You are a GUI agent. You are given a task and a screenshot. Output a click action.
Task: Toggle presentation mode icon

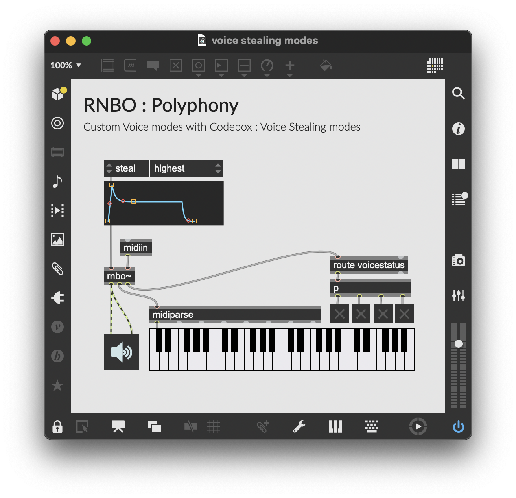[118, 426]
